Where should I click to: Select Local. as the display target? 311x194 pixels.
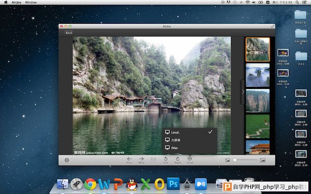(190, 132)
